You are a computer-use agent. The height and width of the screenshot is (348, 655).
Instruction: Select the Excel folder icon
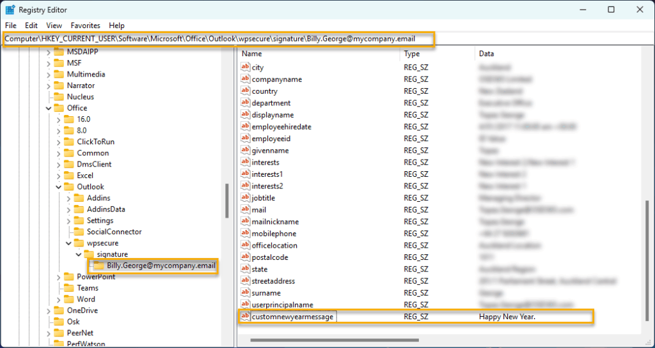coord(68,176)
